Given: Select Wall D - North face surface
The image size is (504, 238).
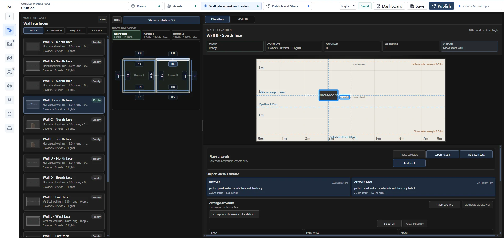Looking at the screenshot, I should click(64, 163).
